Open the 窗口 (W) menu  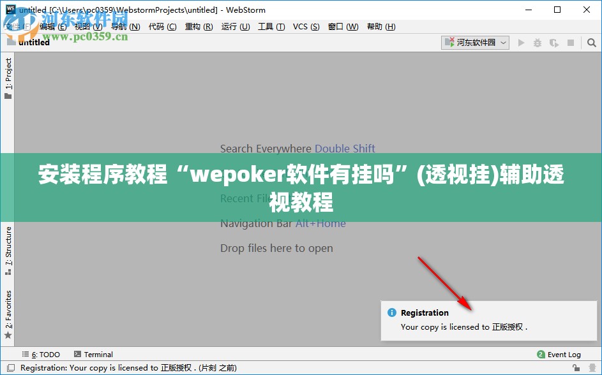tap(343, 26)
